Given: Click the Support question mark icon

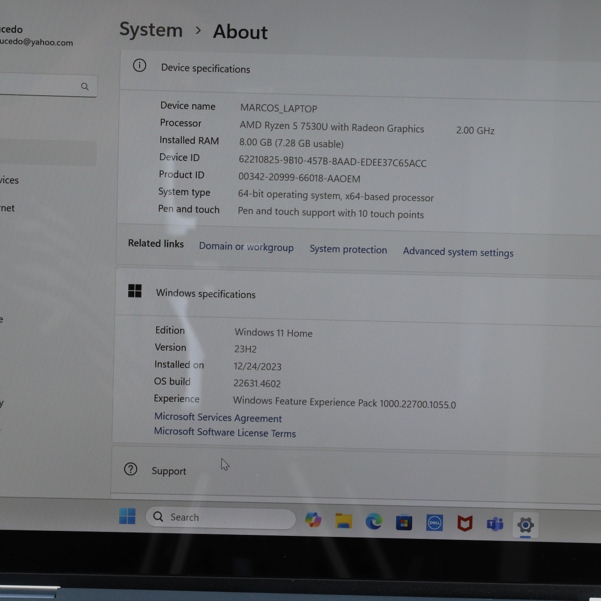Looking at the screenshot, I should coord(131,469).
